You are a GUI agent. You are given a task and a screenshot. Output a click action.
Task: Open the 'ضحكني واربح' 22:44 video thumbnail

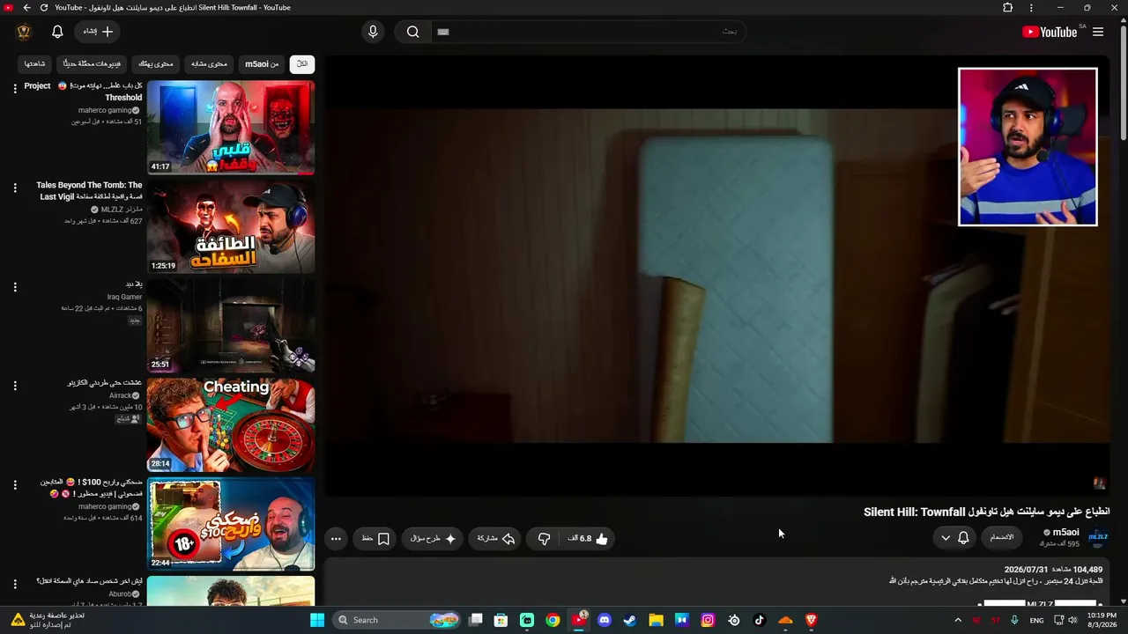231,524
